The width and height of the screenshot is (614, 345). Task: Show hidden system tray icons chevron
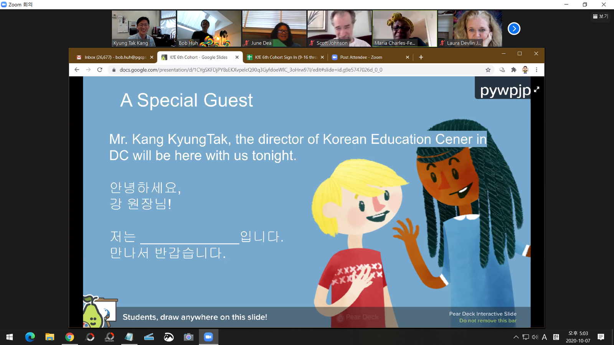[x=516, y=337]
